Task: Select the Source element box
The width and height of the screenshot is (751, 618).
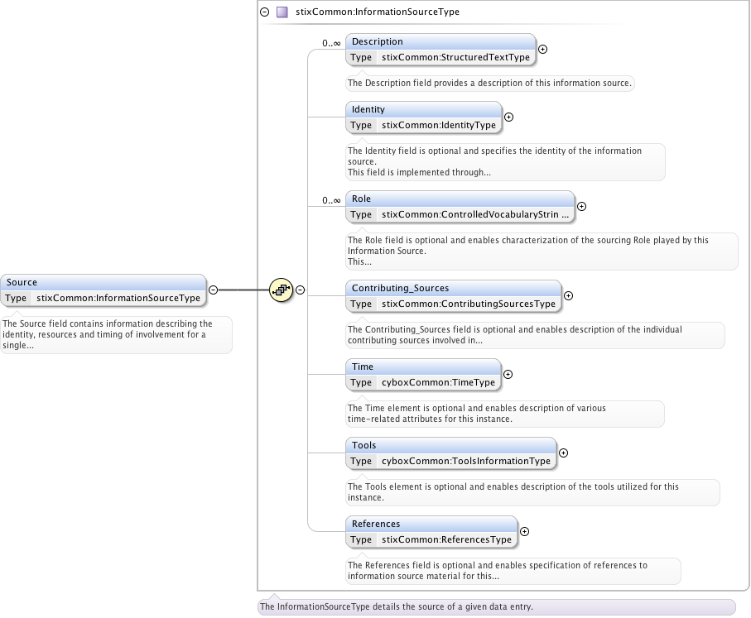Action: pos(103,282)
